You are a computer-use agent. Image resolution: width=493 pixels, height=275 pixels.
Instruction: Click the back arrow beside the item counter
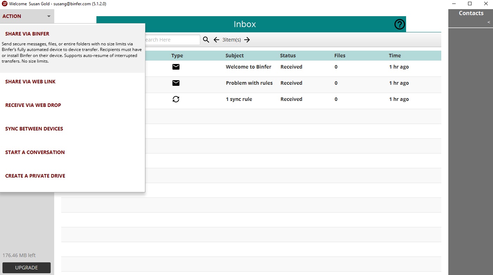click(x=216, y=39)
